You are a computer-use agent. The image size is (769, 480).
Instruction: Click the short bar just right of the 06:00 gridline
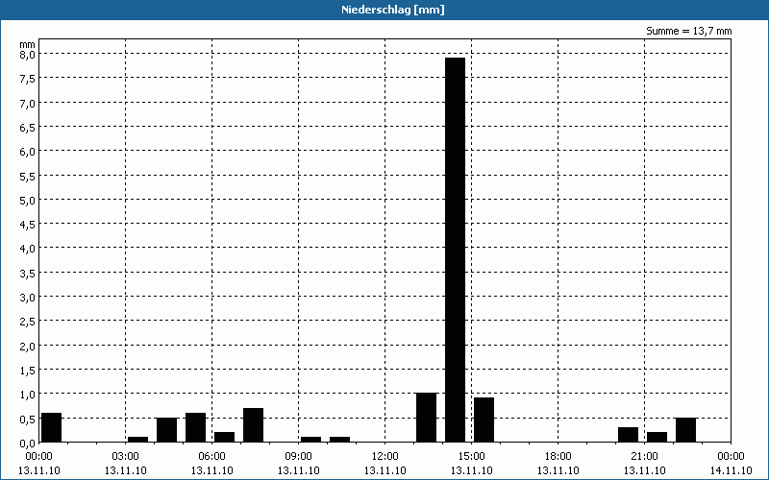tap(225, 437)
